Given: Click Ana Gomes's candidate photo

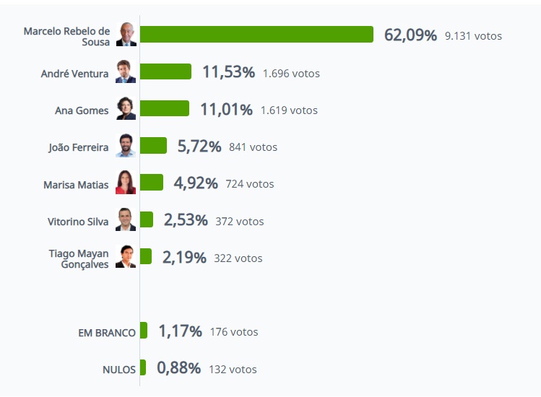Looking at the screenshot, I should tap(126, 108).
